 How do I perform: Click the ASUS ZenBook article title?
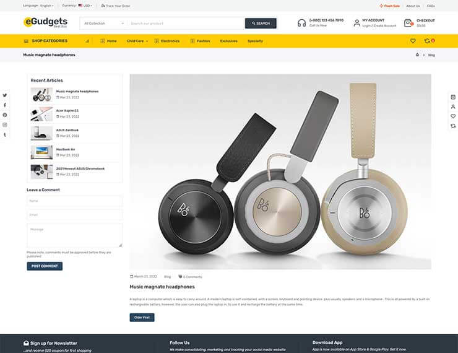coord(67,130)
